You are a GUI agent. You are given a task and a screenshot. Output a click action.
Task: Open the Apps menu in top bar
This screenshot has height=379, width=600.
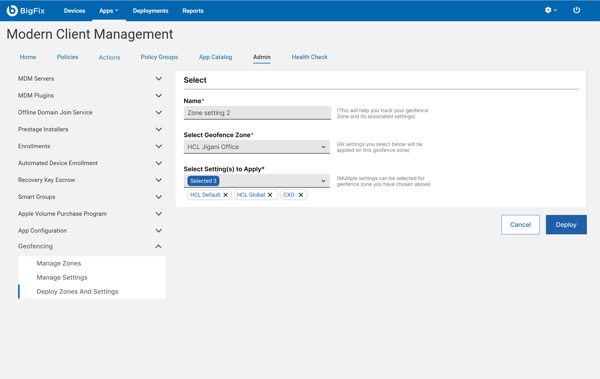(x=109, y=11)
